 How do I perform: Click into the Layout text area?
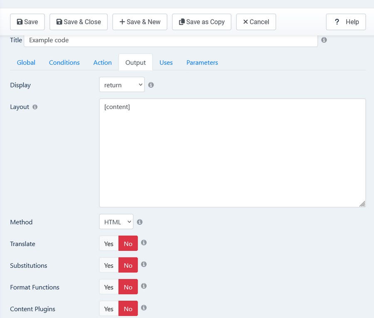pos(232,153)
